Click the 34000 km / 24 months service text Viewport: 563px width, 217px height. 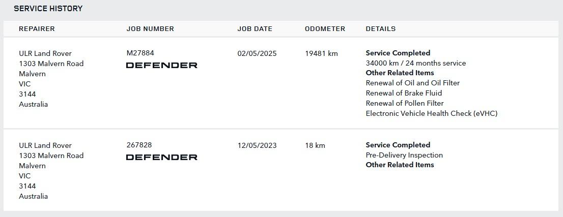point(416,63)
